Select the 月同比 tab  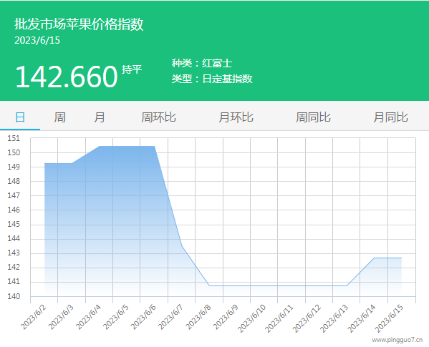[x=391, y=117]
